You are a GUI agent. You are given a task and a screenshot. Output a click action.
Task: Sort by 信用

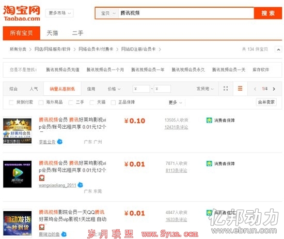[91, 89]
